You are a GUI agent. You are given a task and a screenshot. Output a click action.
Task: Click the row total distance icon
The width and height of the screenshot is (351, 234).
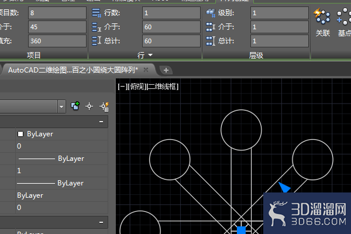[97, 41]
